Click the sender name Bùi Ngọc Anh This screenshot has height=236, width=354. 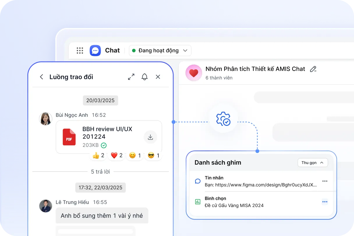click(x=72, y=115)
